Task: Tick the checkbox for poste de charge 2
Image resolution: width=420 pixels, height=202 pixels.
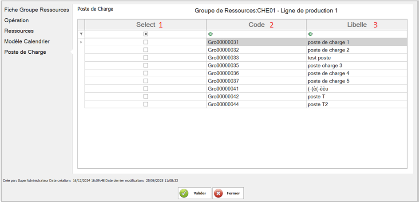Action: tap(146, 50)
